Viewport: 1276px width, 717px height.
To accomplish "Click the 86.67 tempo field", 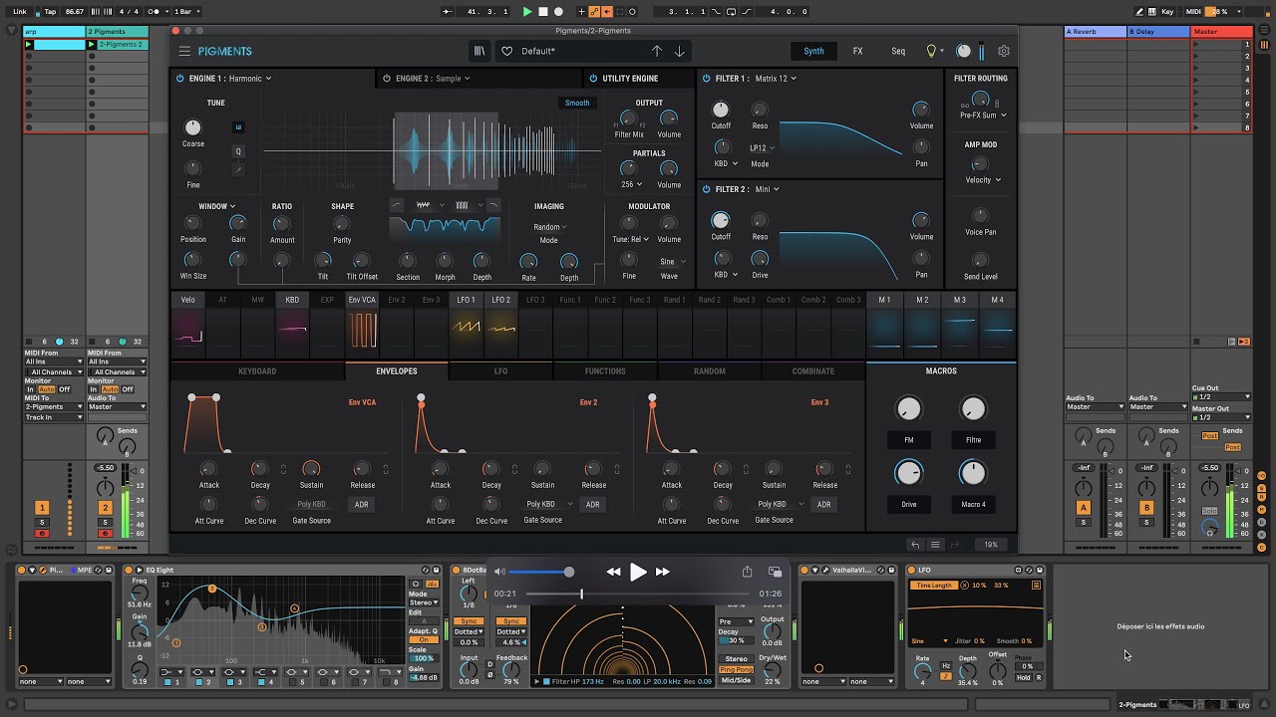I will point(75,11).
